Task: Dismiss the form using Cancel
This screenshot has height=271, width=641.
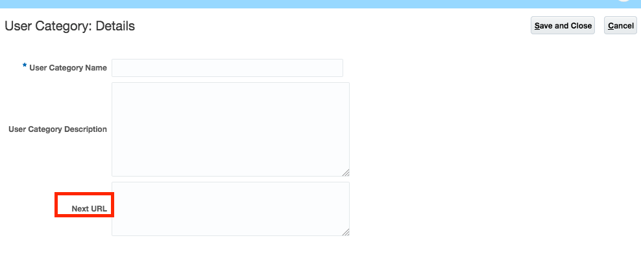Action: pos(620,26)
